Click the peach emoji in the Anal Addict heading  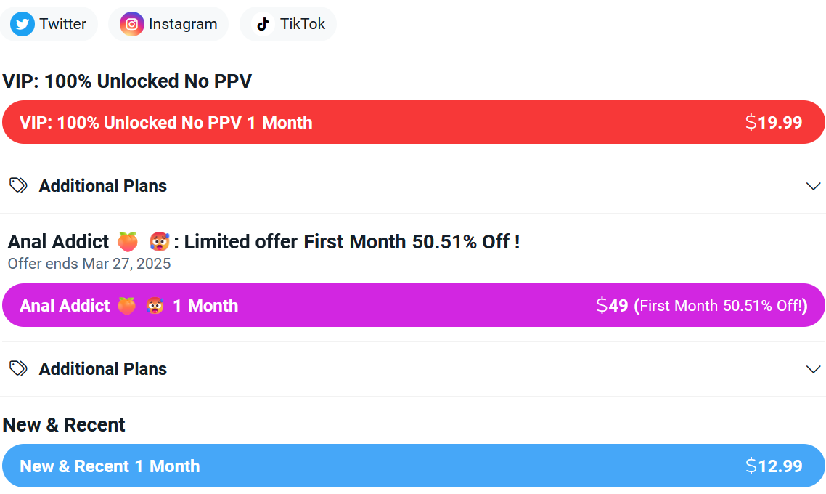(x=128, y=242)
